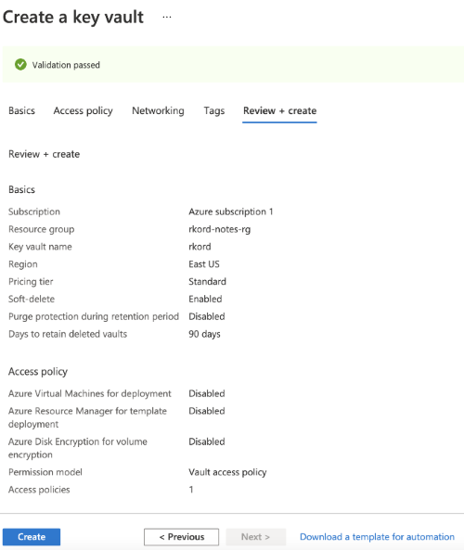Image resolution: width=464 pixels, height=550 pixels.
Task: Select the Azure subscription 1 value
Action: click(x=231, y=211)
